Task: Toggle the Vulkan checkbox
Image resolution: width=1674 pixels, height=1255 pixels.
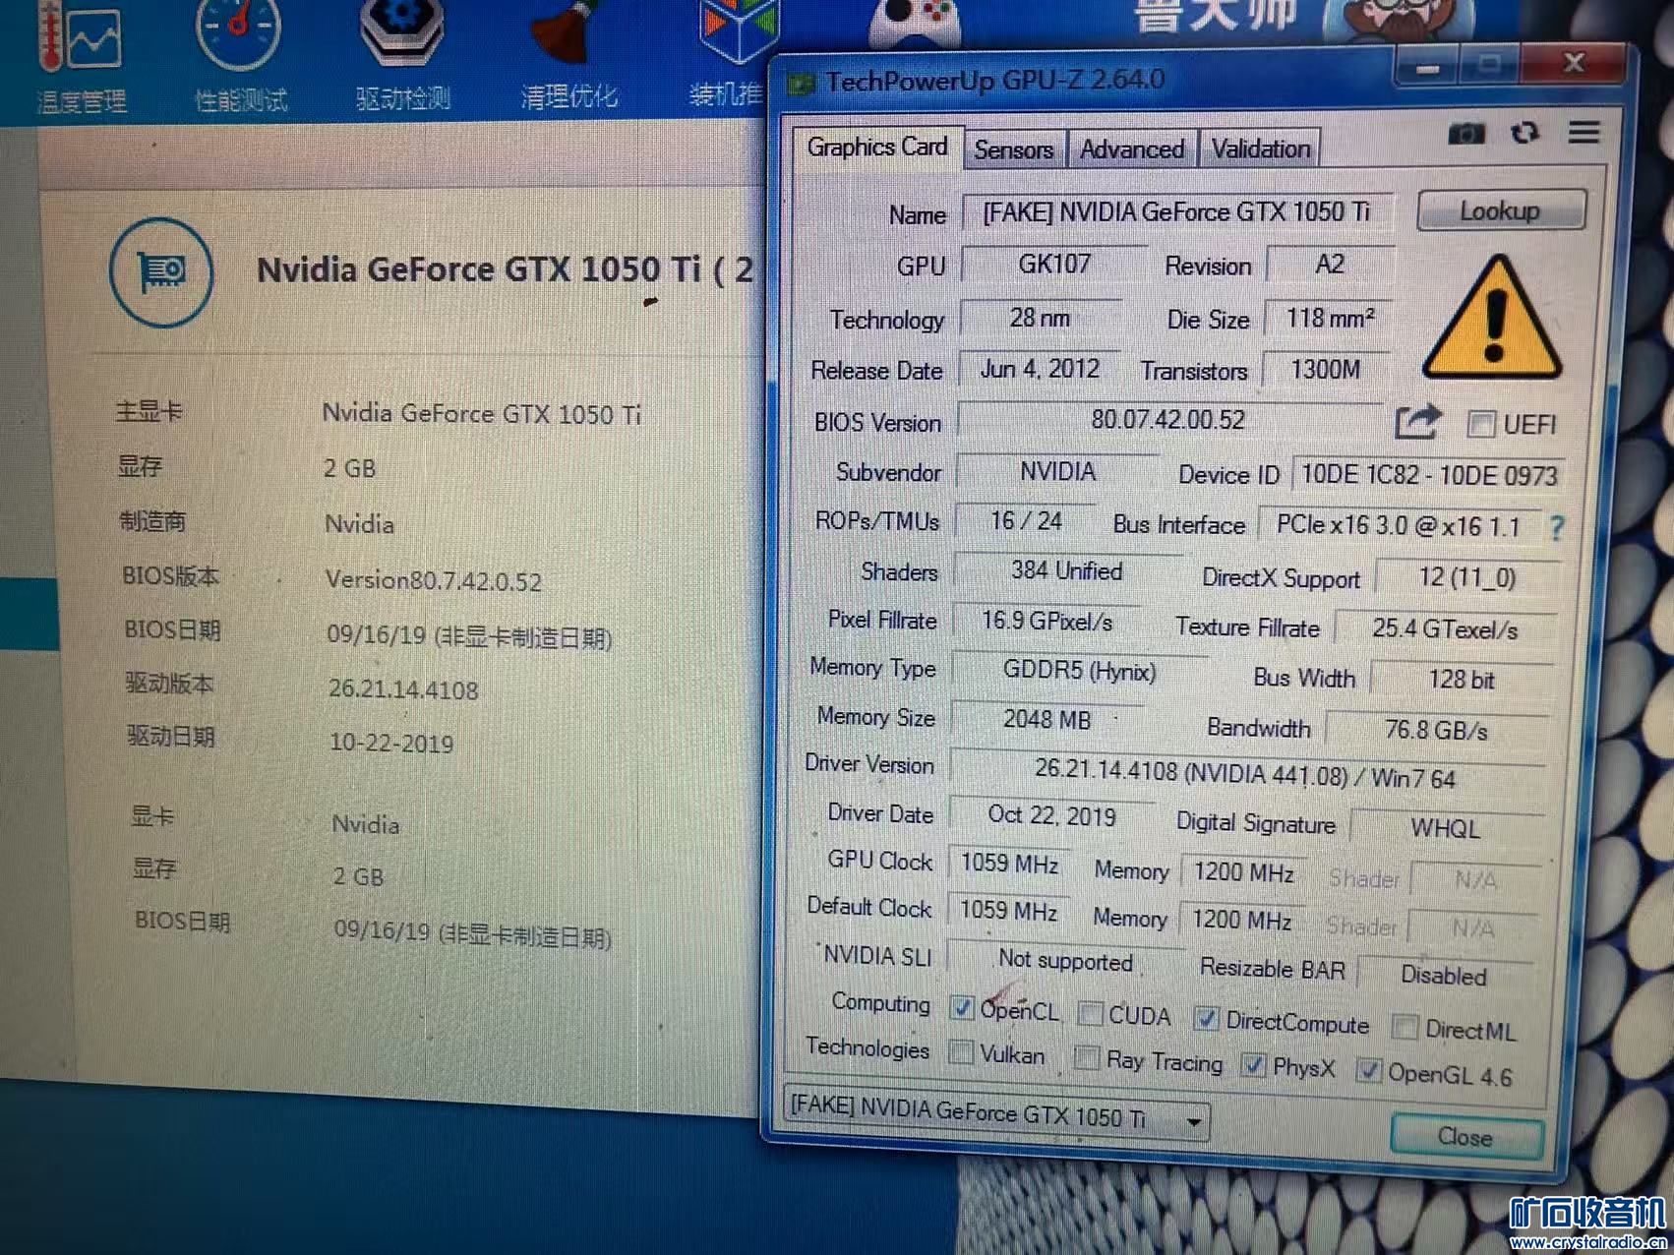Action: pyautogui.click(x=960, y=1053)
